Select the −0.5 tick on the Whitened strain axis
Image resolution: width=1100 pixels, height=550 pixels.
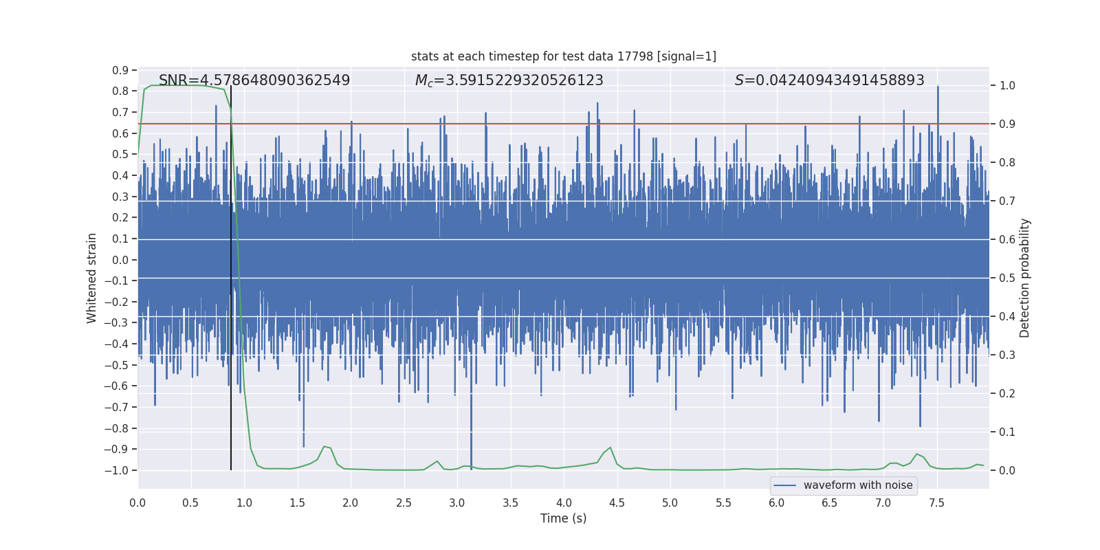[116, 365]
